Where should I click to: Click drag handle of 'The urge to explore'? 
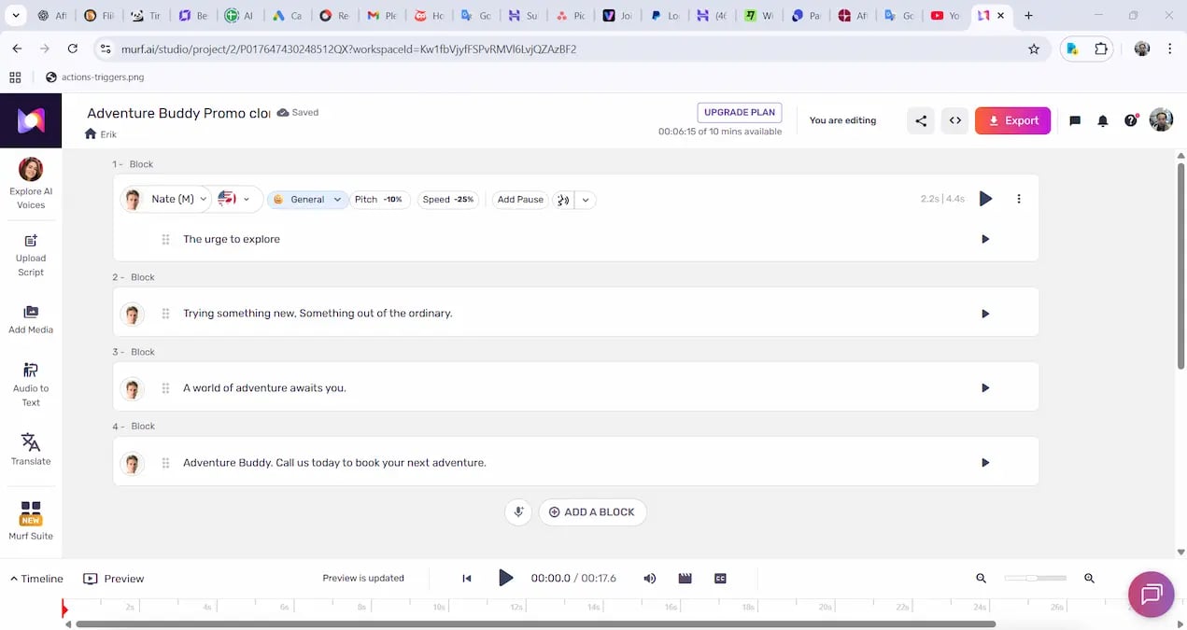click(165, 240)
